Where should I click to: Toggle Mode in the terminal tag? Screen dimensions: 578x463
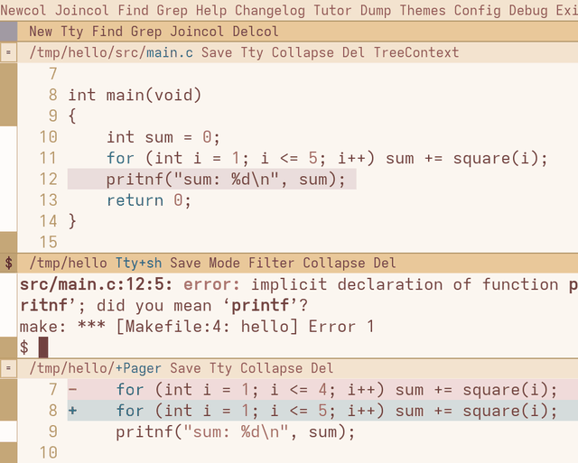pos(225,263)
